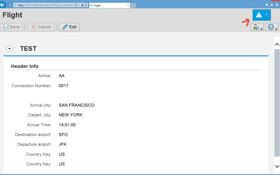Select the Connection Number 0017

point(64,86)
